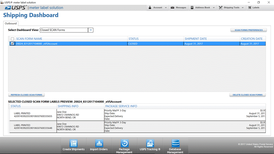Click Refresh Closed SCAN Forms button
Screen dimensions: 274x154
(26, 95)
